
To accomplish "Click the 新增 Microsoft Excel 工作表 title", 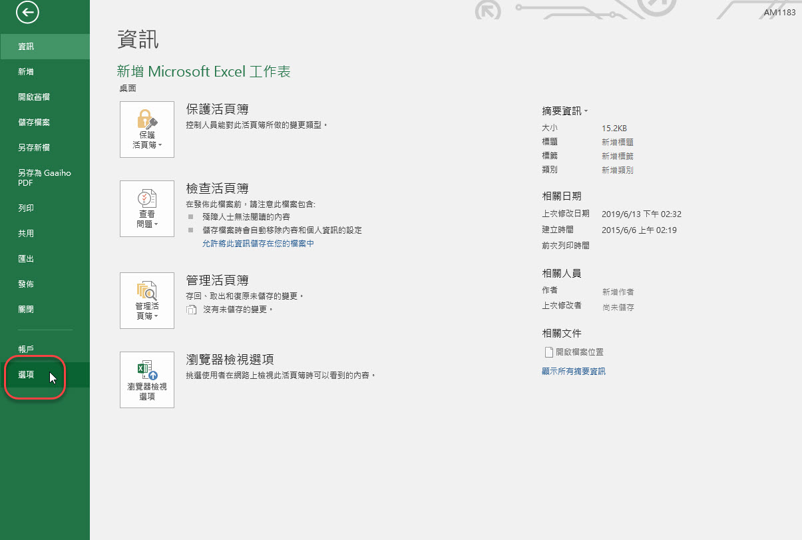I will pyautogui.click(x=204, y=72).
